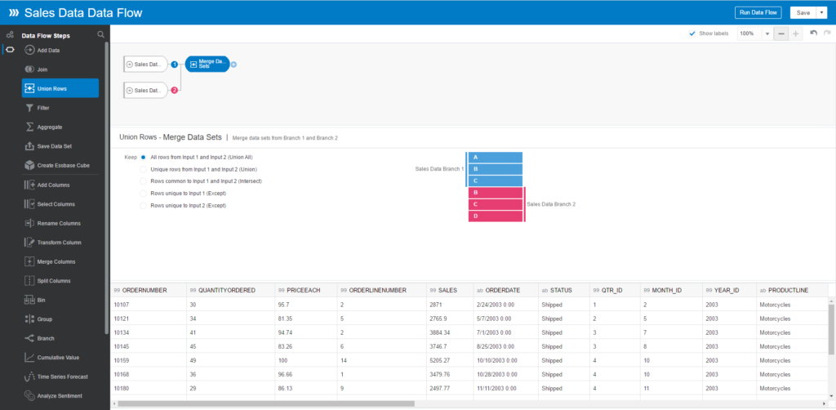The height and width of the screenshot is (410, 836).
Task: Search data flow steps magnifier icon
Action: (x=100, y=34)
